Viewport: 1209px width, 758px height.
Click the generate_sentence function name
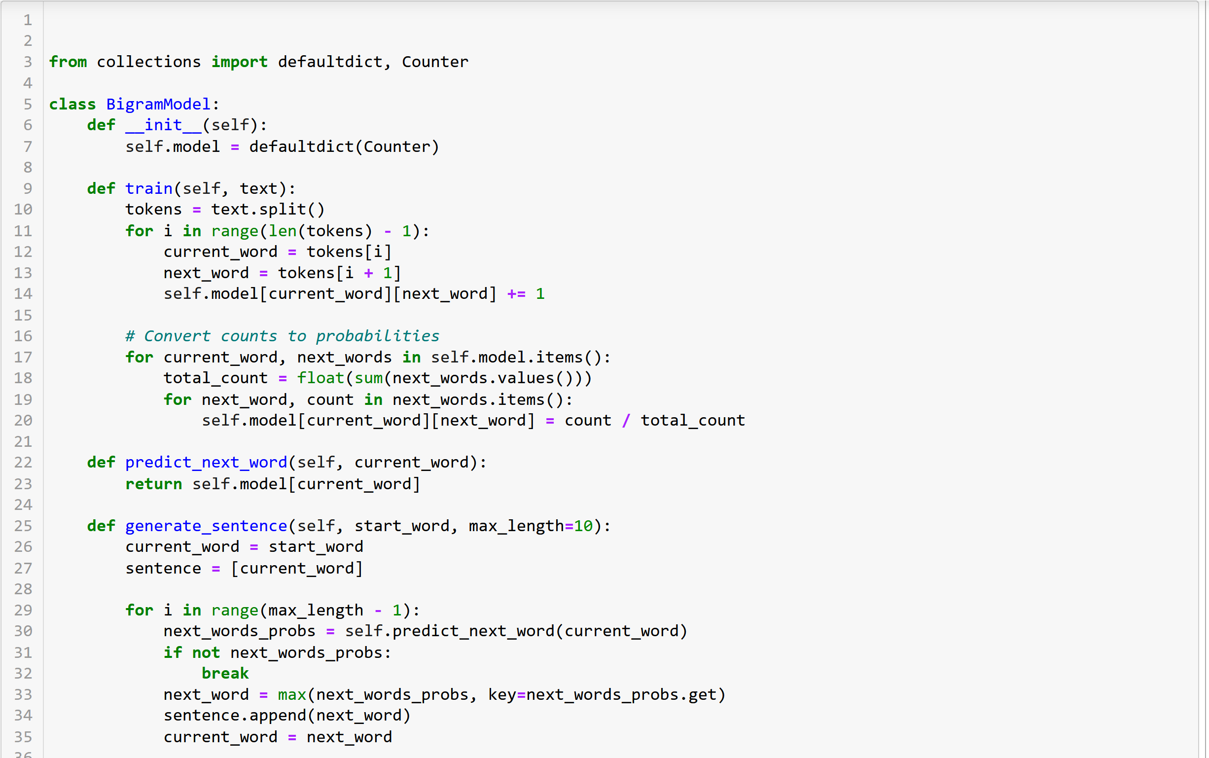pyautogui.click(x=206, y=525)
